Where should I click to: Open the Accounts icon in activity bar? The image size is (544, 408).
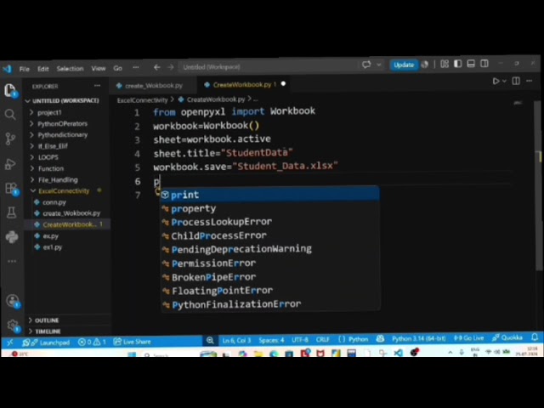coord(13,300)
